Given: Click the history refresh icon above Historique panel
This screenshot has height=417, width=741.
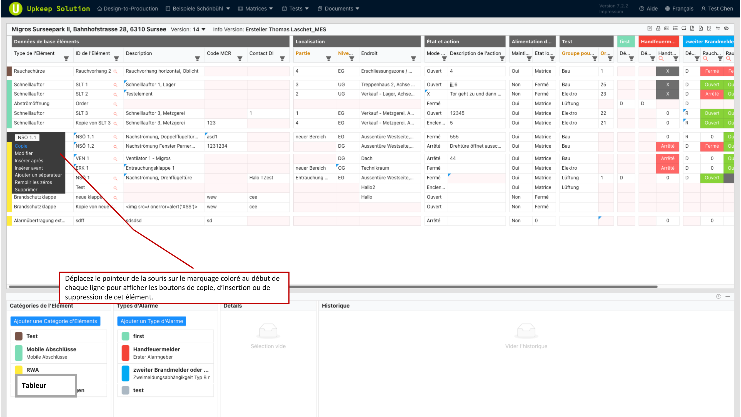Looking at the screenshot, I should (718, 296).
